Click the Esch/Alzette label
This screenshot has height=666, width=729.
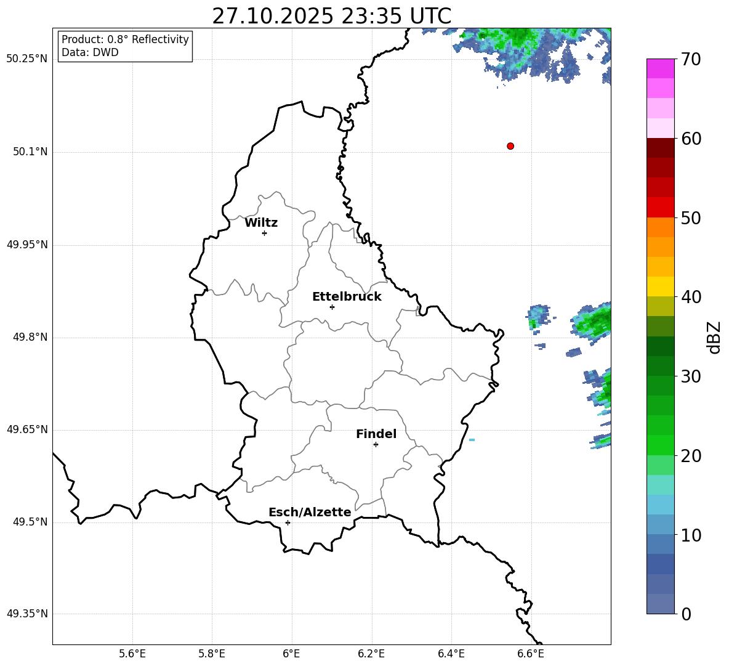tap(310, 512)
